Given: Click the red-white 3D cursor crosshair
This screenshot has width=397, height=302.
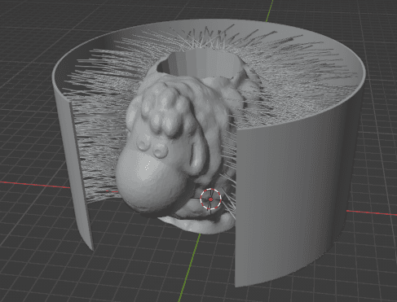Looking at the screenshot, I should pos(211,199).
